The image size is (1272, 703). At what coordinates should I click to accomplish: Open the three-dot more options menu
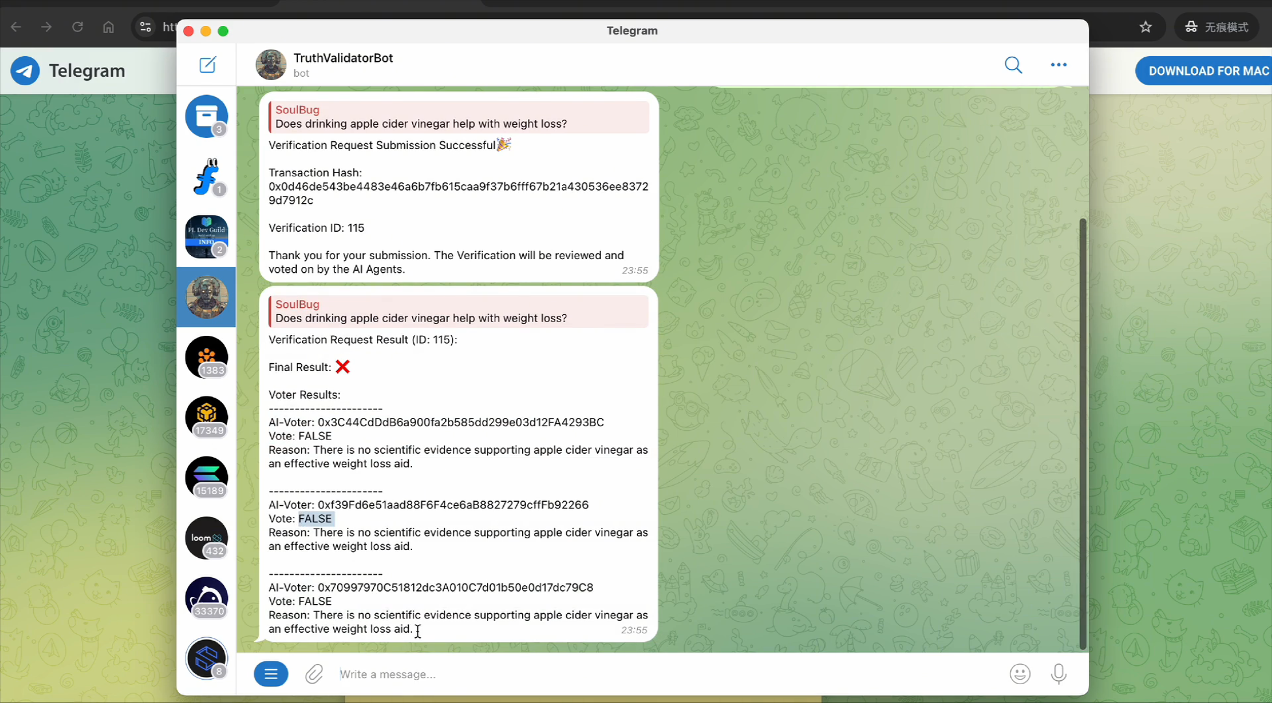(x=1058, y=64)
